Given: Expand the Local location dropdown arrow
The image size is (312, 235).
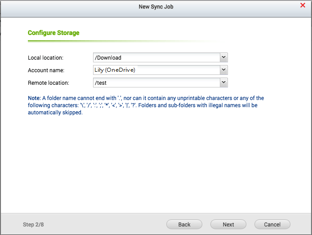Looking at the screenshot, I should pyautogui.click(x=224, y=57).
